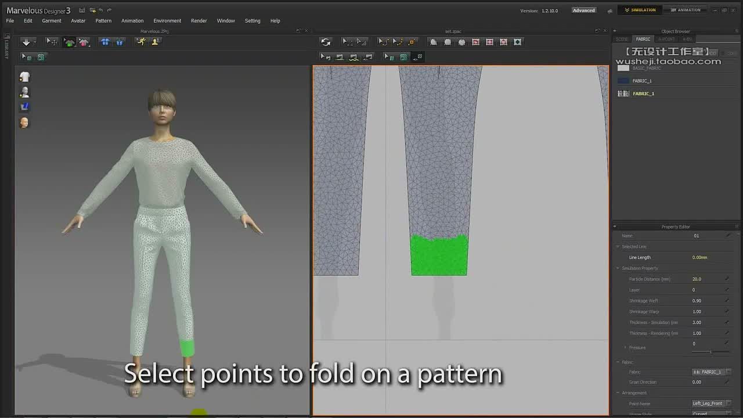Image resolution: width=743 pixels, height=418 pixels.
Task: Toggle the garment display icon in 3D view
Action: (24, 77)
